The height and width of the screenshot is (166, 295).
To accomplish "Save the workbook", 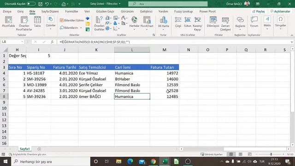I will tap(40, 4).
